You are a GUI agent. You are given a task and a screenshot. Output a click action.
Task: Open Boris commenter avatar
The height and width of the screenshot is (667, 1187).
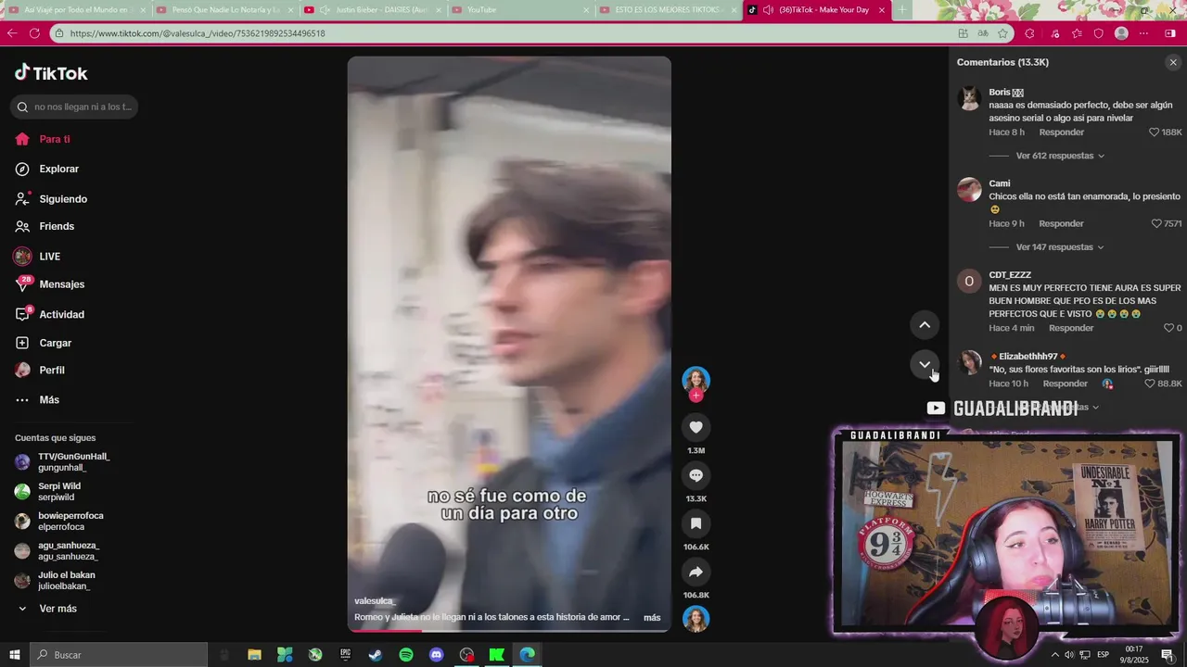pyautogui.click(x=969, y=98)
